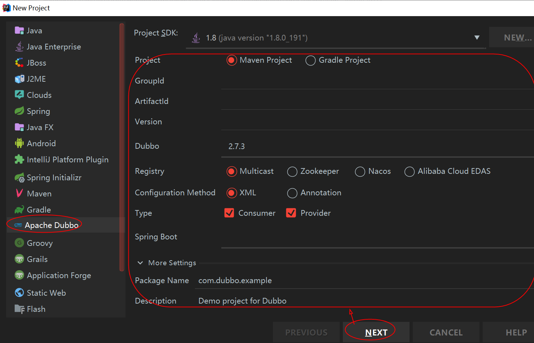
Task: Choose Zookeeper as the registry
Action: point(292,171)
